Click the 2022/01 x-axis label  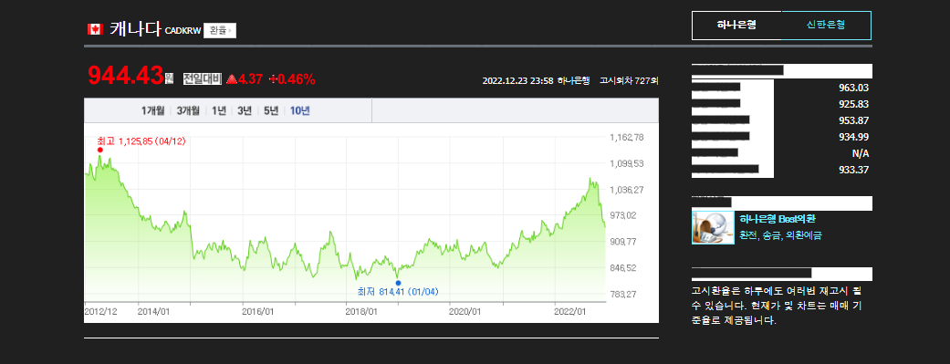tap(570, 311)
